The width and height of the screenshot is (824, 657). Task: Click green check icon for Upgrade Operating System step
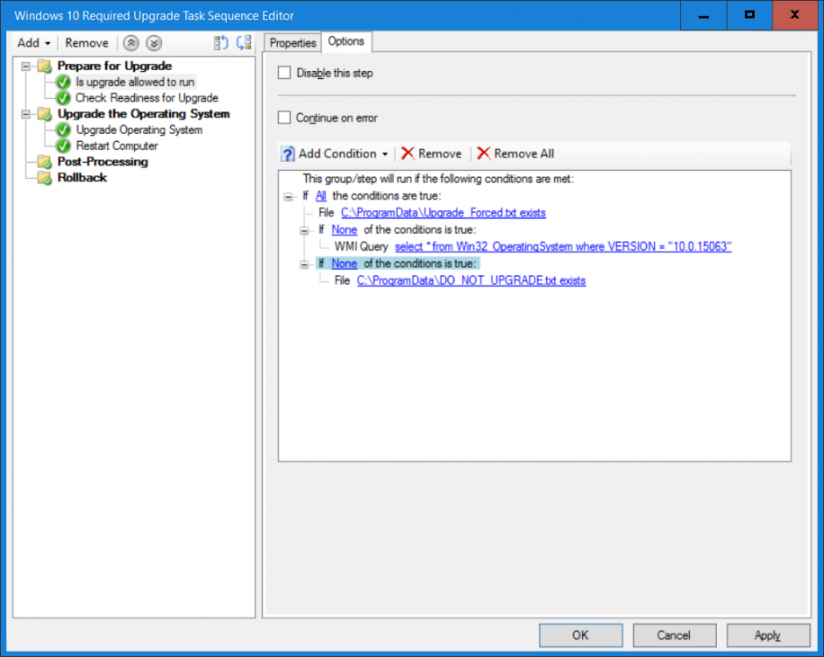[x=63, y=130]
